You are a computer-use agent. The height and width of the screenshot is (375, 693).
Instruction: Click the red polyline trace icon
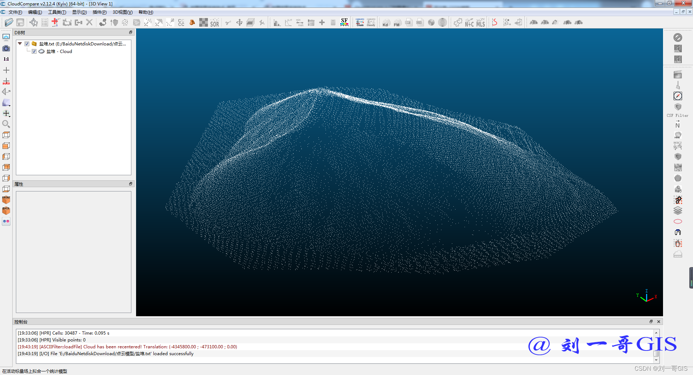495,22
